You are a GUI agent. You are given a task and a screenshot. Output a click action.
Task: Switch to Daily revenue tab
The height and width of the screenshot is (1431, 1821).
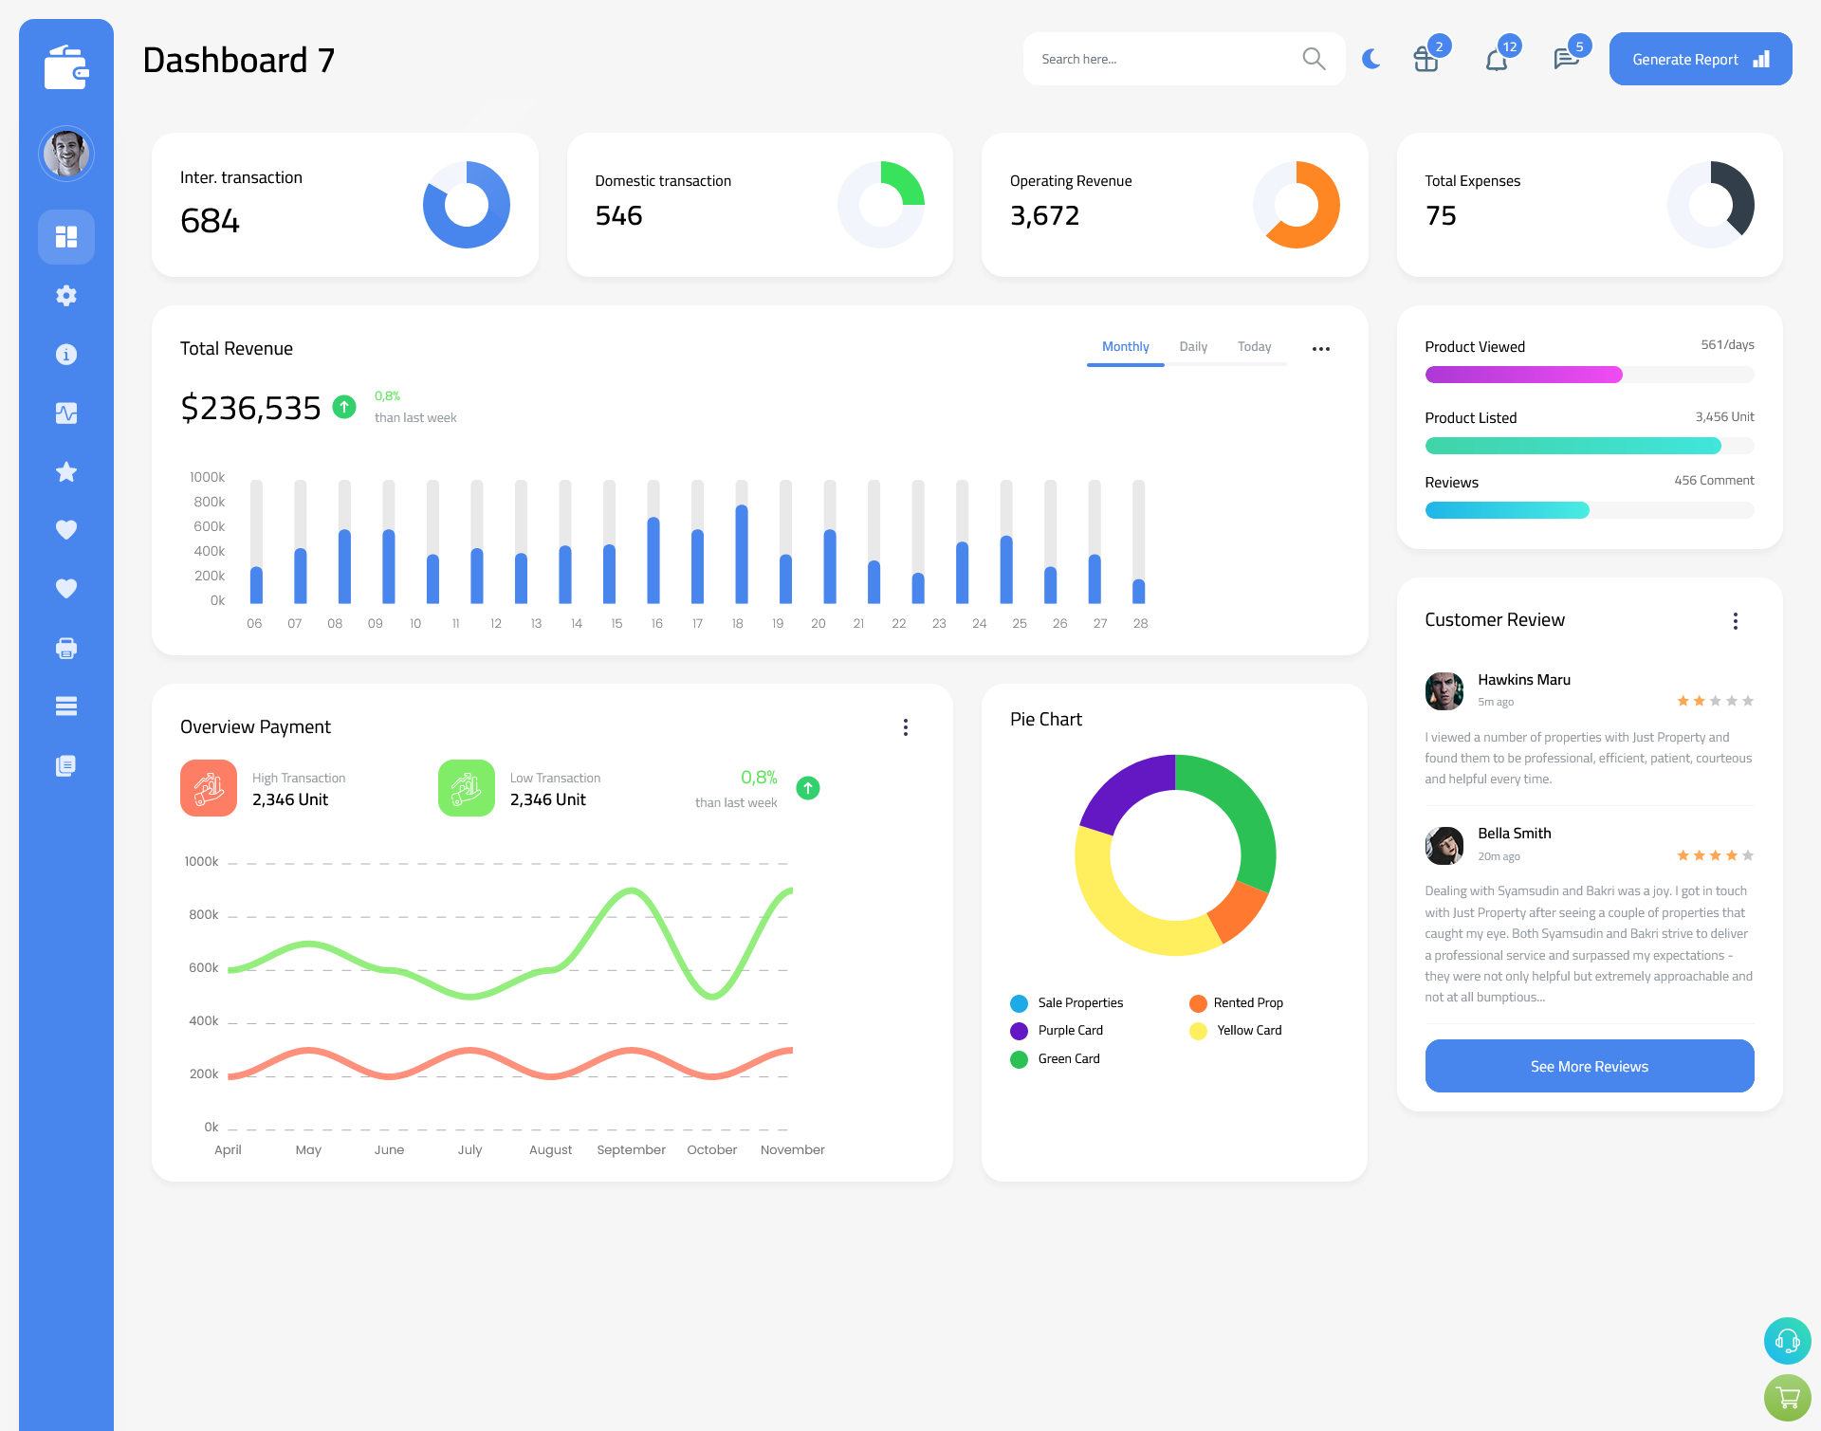(1194, 347)
